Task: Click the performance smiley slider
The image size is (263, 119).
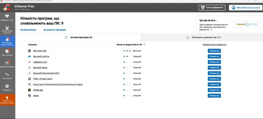Action: [x=247, y=24]
